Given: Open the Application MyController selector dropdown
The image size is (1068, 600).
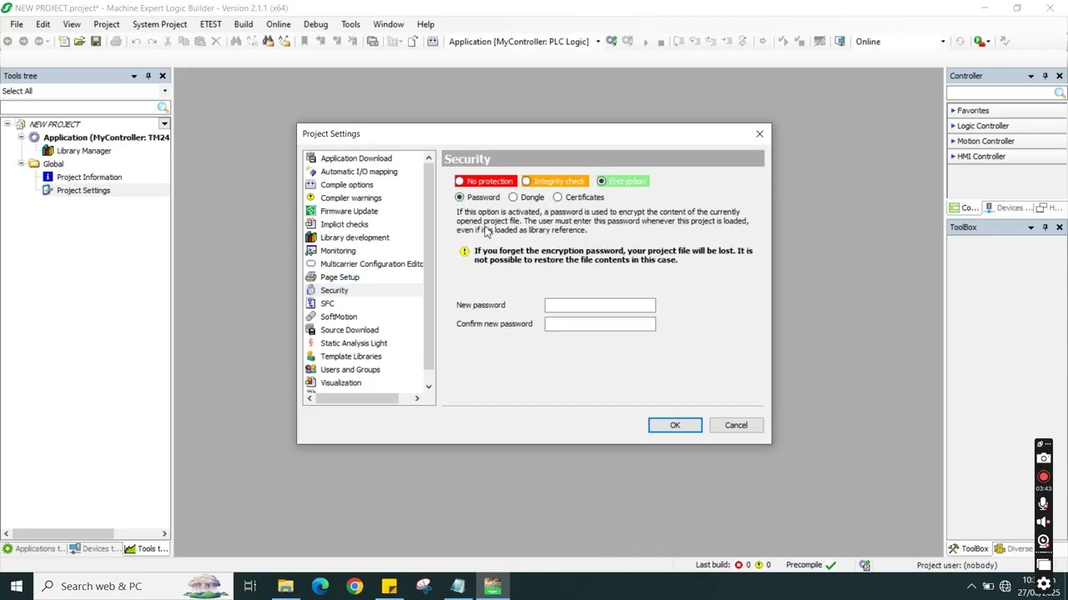Looking at the screenshot, I should click(x=597, y=42).
